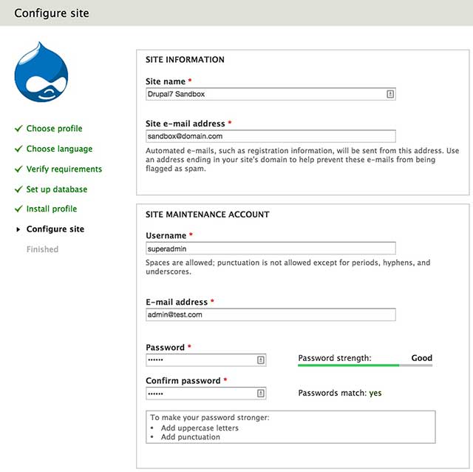Click the green checkmark beside Choose profile
The image size is (473, 472).
pos(18,129)
